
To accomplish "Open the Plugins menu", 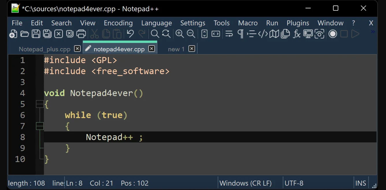I will (x=298, y=23).
